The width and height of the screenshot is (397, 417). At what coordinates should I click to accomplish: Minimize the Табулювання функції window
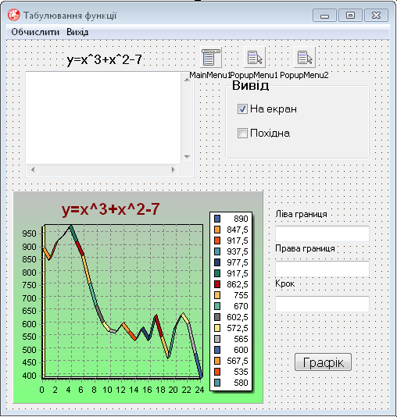(324, 16)
